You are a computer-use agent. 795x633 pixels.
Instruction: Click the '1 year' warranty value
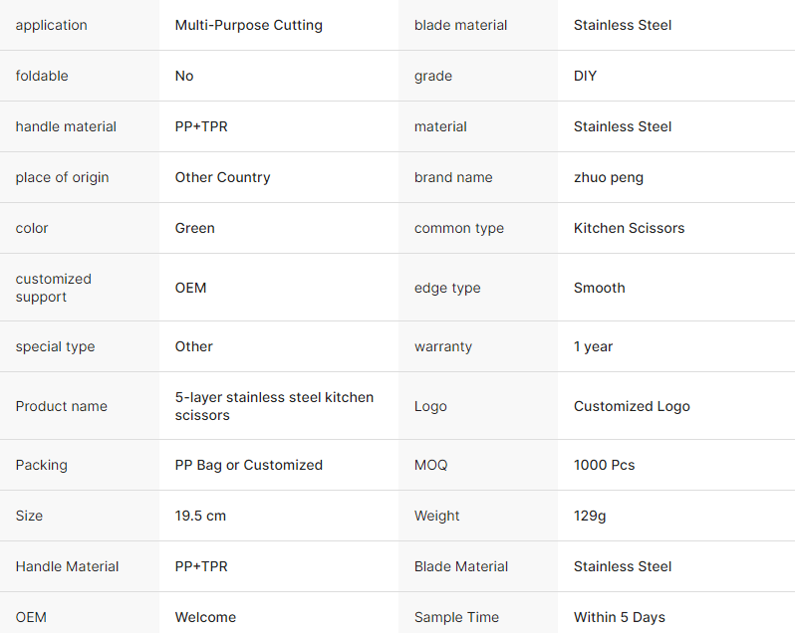[x=593, y=346]
